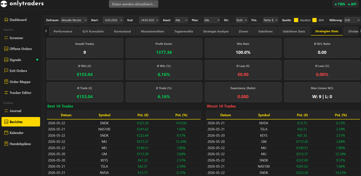This screenshot has width=361, height=176.
Task: Switch to the Performance tab
Action: (x=63, y=31)
